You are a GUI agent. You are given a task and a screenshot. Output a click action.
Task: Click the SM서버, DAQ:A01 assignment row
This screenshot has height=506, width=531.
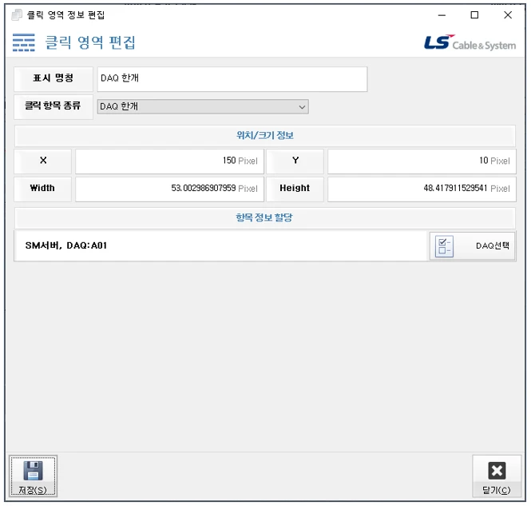coord(221,246)
